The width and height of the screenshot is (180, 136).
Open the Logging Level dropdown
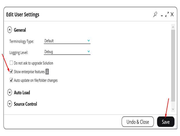tap(67, 52)
